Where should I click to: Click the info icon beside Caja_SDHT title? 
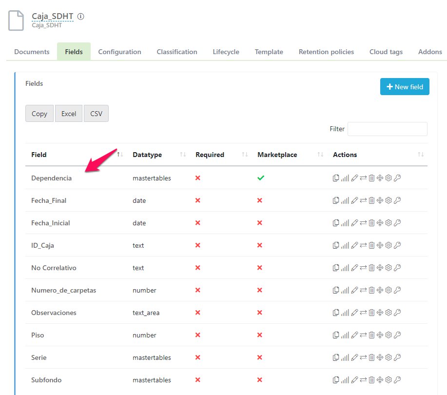pos(81,16)
